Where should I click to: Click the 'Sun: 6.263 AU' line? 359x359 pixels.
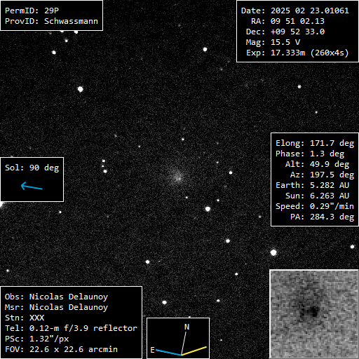(317, 196)
